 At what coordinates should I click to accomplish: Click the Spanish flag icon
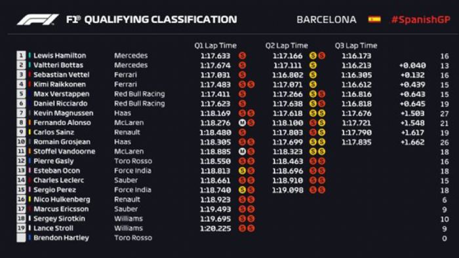(x=374, y=19)
